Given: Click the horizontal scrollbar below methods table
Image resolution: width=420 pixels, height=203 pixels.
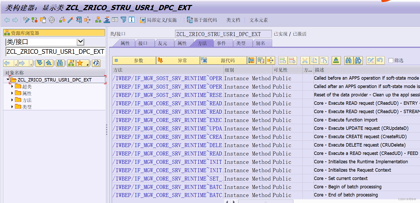Looking at the screenshot, I should click(265, 201).
